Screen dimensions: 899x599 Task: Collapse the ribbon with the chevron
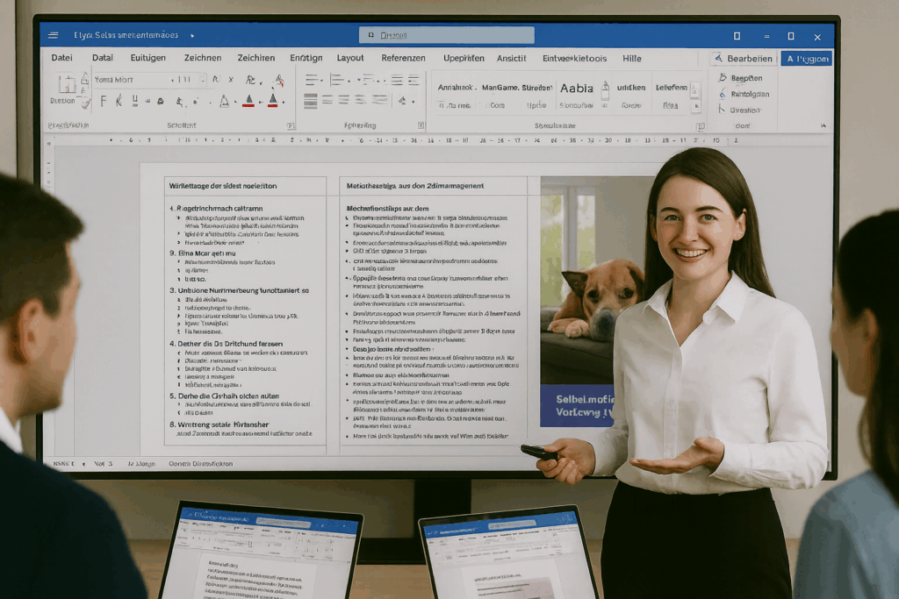[x=823, y=126]
